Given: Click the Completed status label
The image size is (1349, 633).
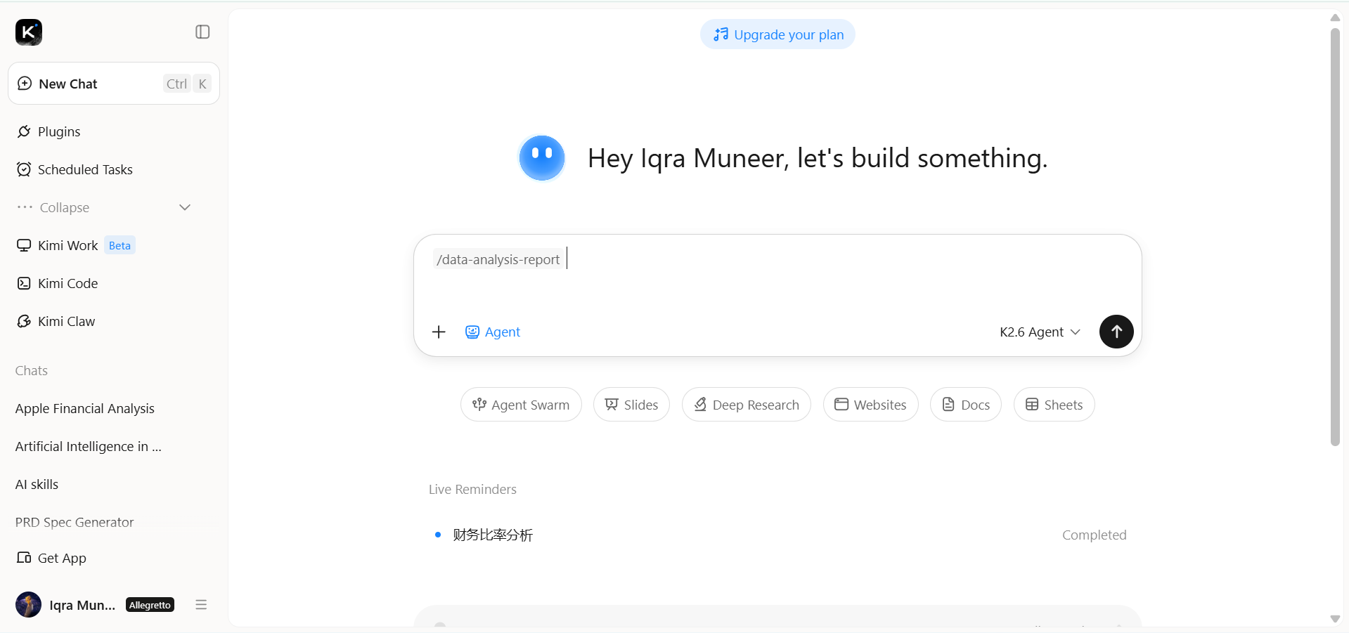Looking at the screenshot, I should pyautogui.click(x=1094, y=535).
